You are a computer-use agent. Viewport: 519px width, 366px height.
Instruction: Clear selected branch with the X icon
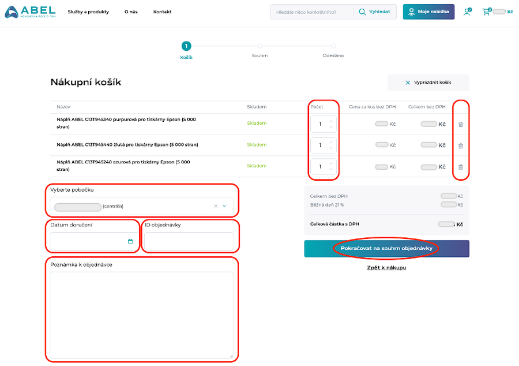coord(216,206)
